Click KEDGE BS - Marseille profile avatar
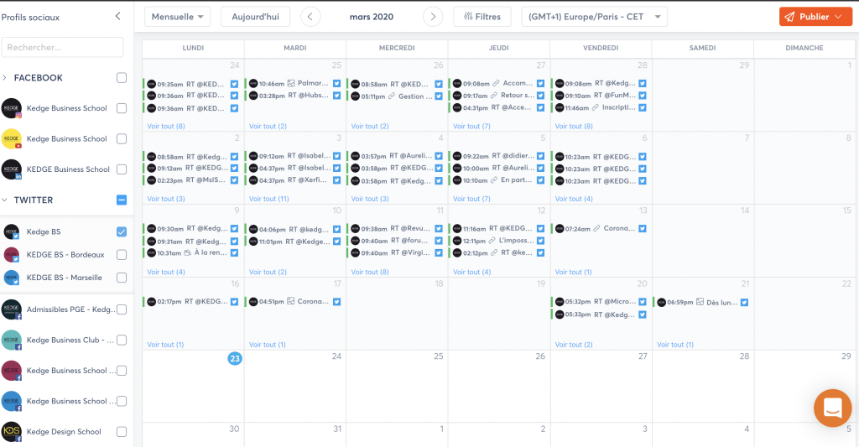 click(x=12, y=278)
